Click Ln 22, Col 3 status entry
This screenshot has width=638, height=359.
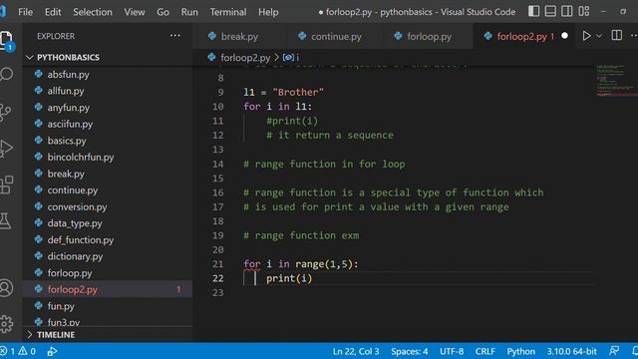(356, 351)
